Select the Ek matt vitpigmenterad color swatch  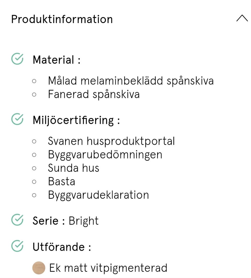(39, 268)
